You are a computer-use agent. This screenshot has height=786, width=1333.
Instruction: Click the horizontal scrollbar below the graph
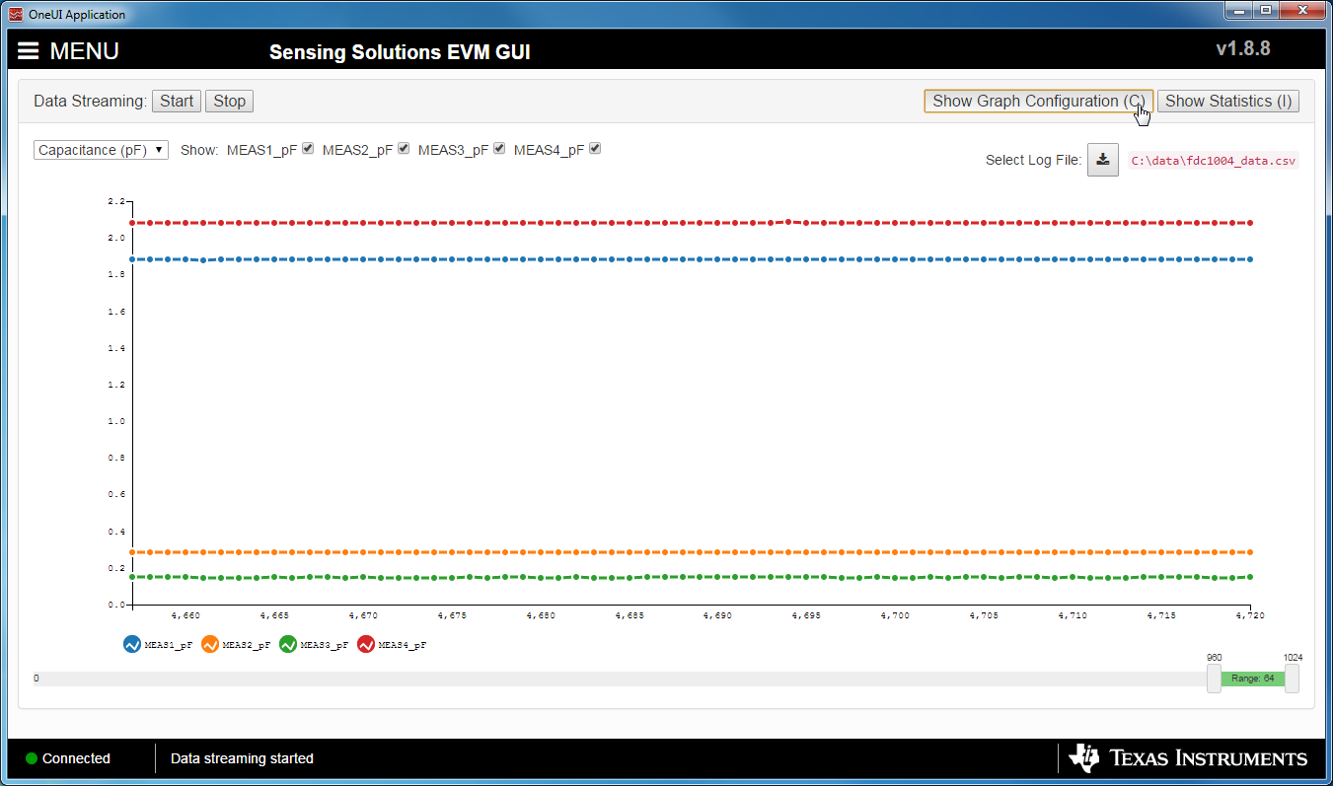[x=592, y=679]
